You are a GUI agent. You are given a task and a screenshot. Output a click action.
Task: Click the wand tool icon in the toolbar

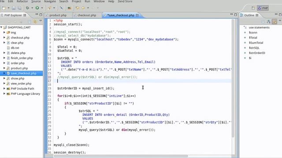(x=61, y=8)
